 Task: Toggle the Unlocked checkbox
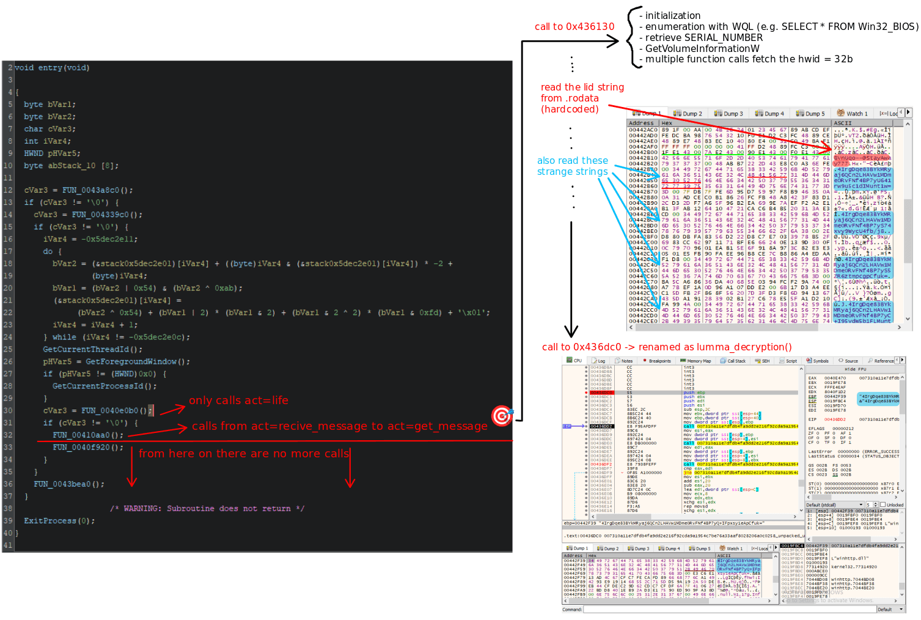[882, 505]
